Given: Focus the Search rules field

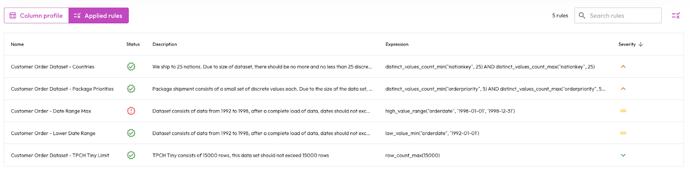Looking at the screenshot, I should tap(618, 16).
